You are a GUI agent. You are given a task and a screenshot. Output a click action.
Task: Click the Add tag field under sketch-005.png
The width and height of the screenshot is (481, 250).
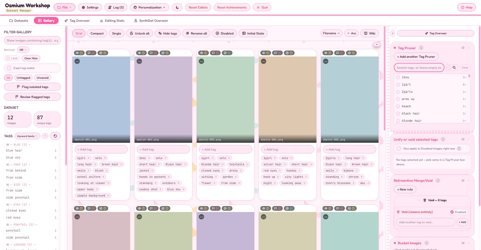[350, 149]
